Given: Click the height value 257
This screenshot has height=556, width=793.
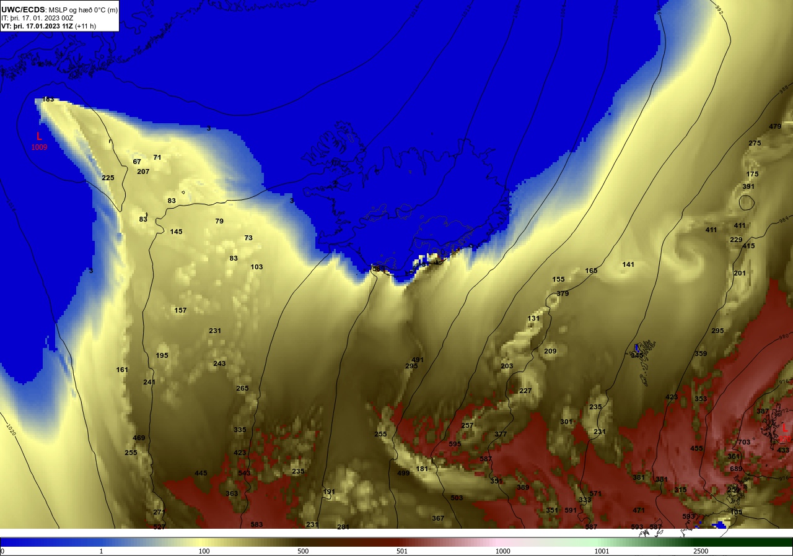Looking at the screenshot, I should [467, 426].
